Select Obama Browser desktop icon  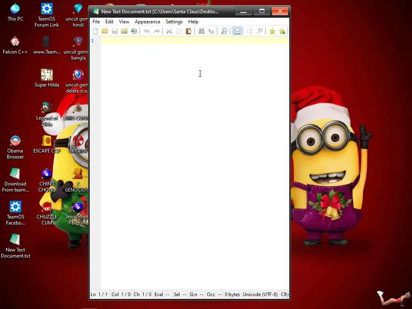15,147
